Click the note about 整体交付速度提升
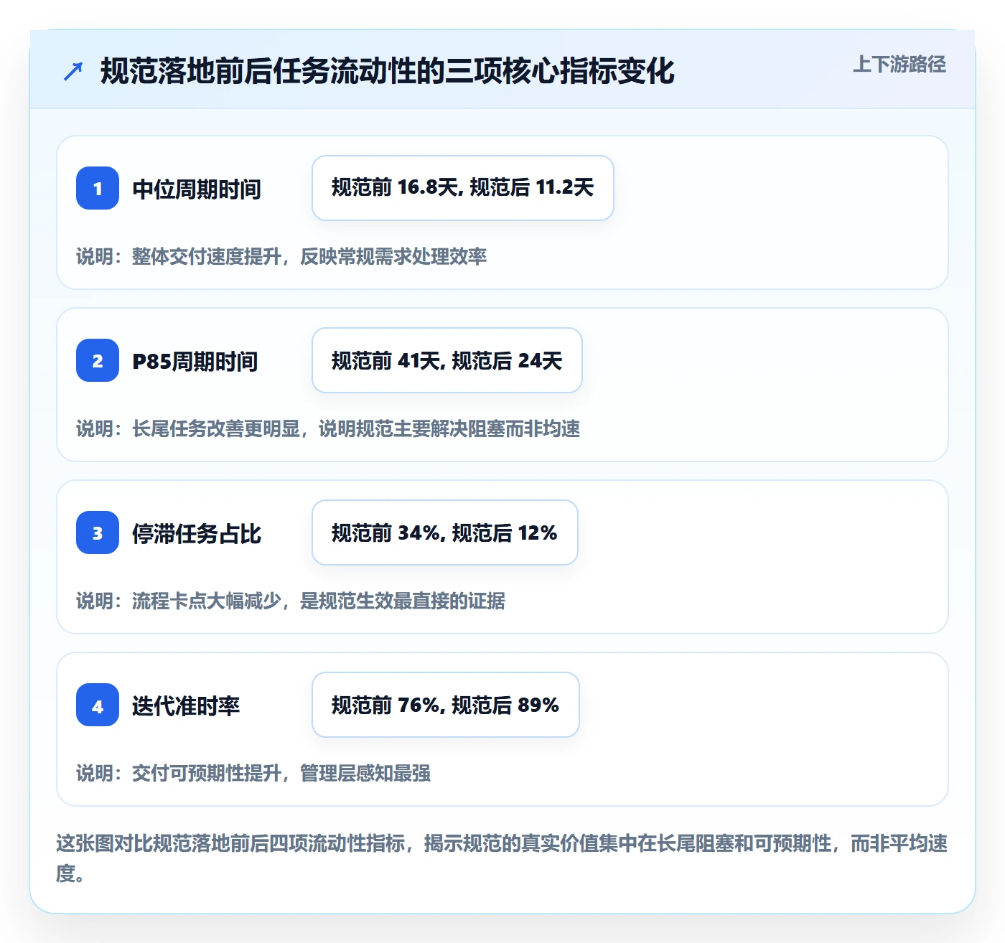The height and width of the screenshot is (943, 1005). [281, 256]
